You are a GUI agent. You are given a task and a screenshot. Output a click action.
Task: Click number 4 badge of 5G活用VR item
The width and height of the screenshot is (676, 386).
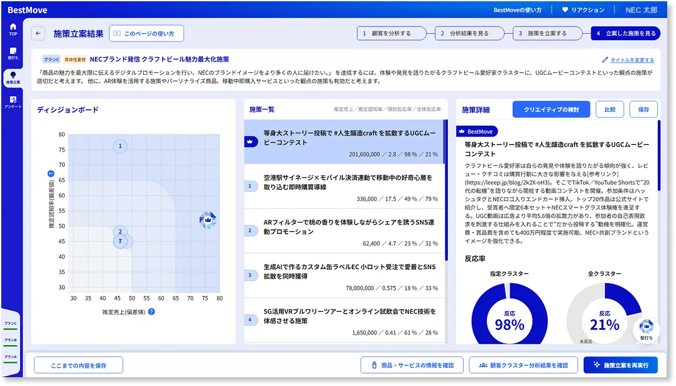tap(250, 320)
